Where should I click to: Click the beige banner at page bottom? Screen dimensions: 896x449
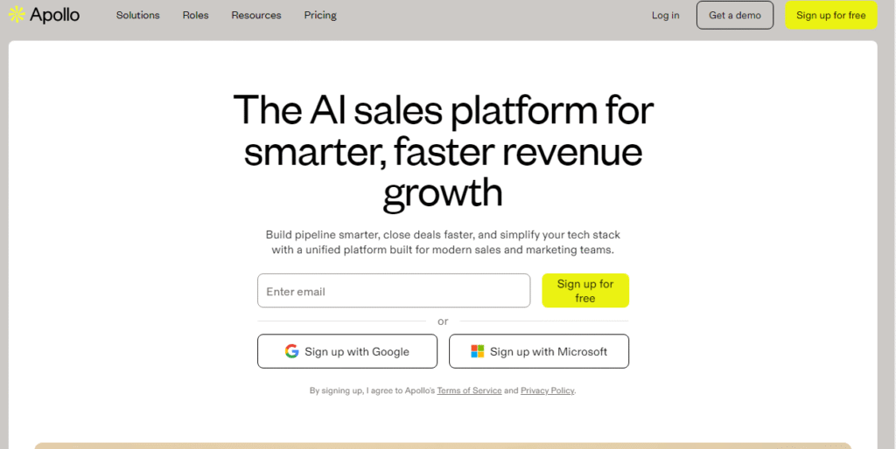pyautogui.click(x=443, y=446)
